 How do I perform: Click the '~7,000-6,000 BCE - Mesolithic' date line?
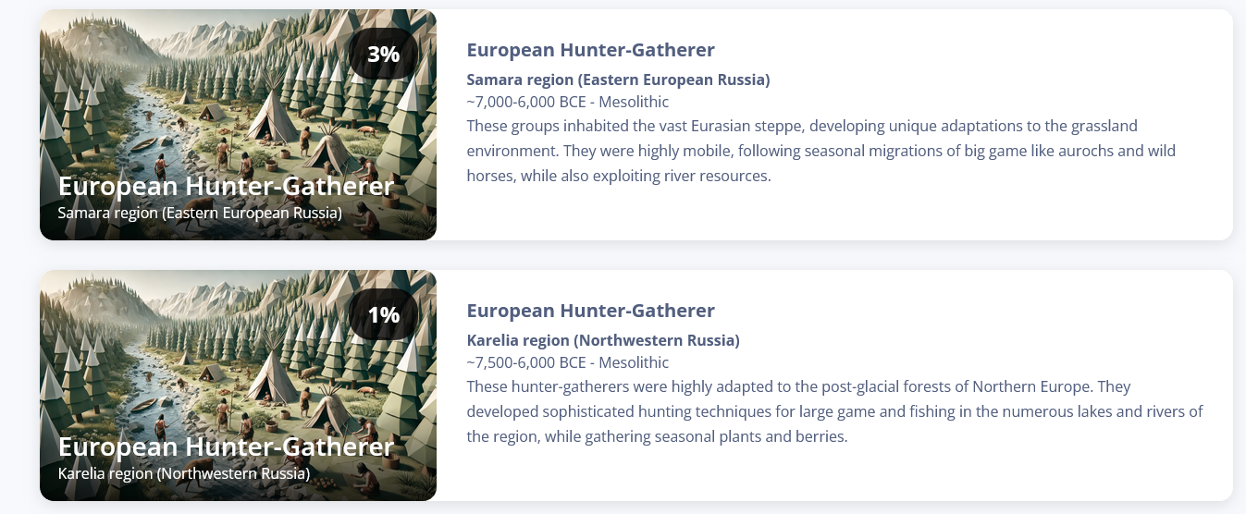point(567,102)
